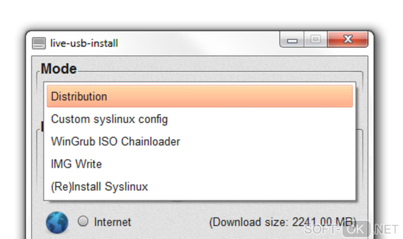Minimize the live-usb-install window
The width and height of the screenshot is (403, 239).
click(x=292, y=40)
